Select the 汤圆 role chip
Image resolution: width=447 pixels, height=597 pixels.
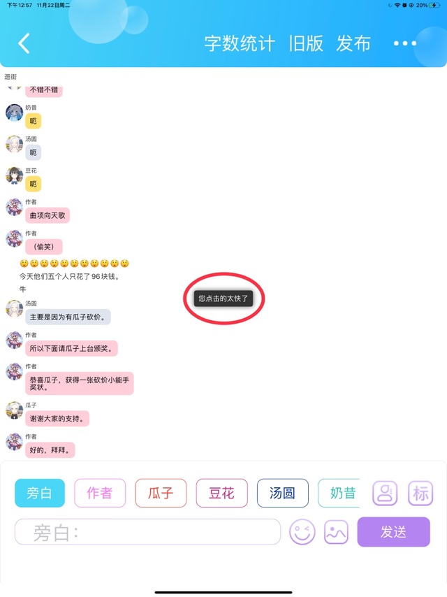(x=282, y=493)
